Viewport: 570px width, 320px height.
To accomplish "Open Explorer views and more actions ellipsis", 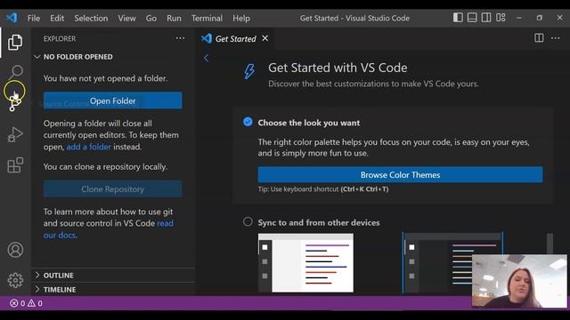I will pyautogui.click(x=180, y=38).
